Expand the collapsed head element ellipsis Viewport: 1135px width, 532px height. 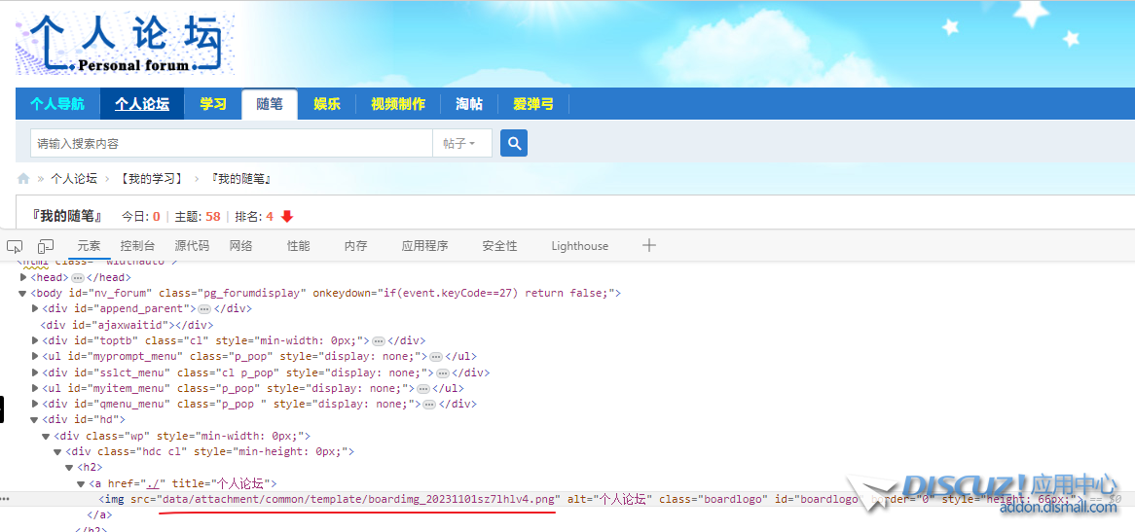coord(78,277)
